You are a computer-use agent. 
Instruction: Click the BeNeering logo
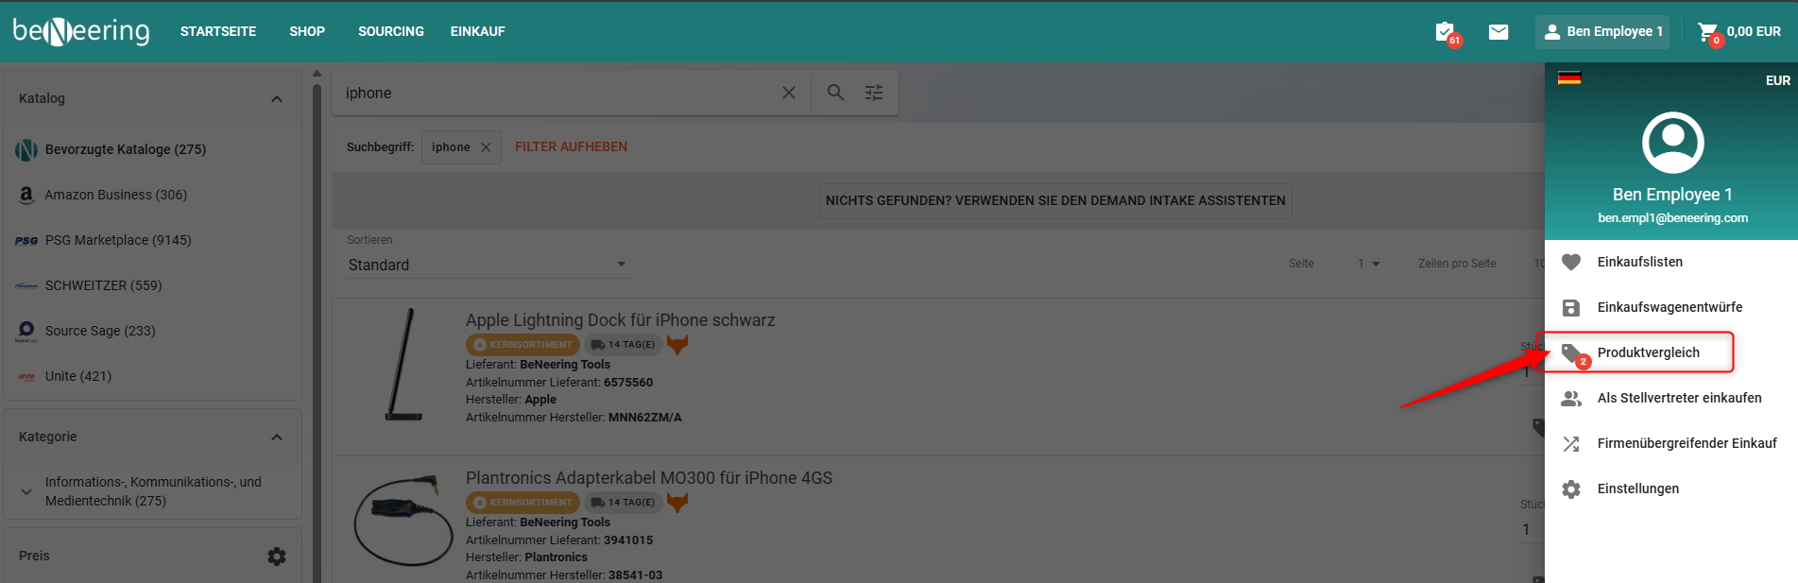(81, 31)
